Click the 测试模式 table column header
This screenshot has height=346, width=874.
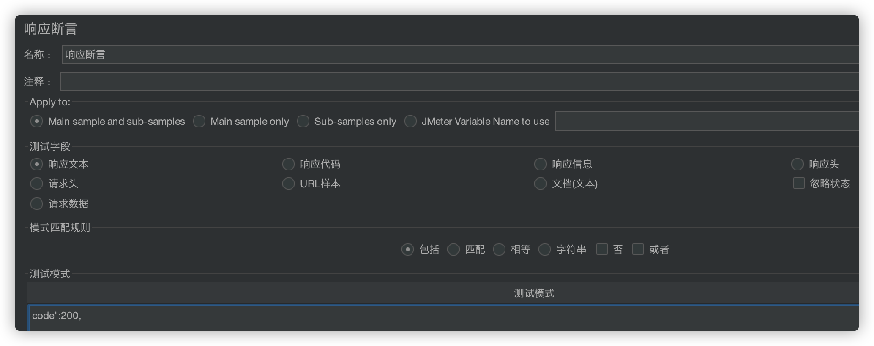click(x=443, y=293)
